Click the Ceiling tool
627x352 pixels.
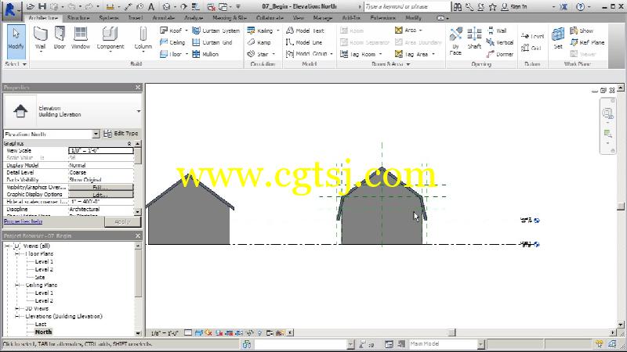point(172,42)
